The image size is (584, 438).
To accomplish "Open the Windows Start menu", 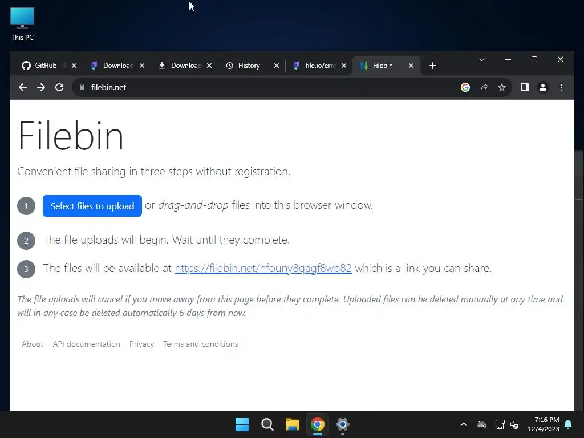I will [242, 424].
